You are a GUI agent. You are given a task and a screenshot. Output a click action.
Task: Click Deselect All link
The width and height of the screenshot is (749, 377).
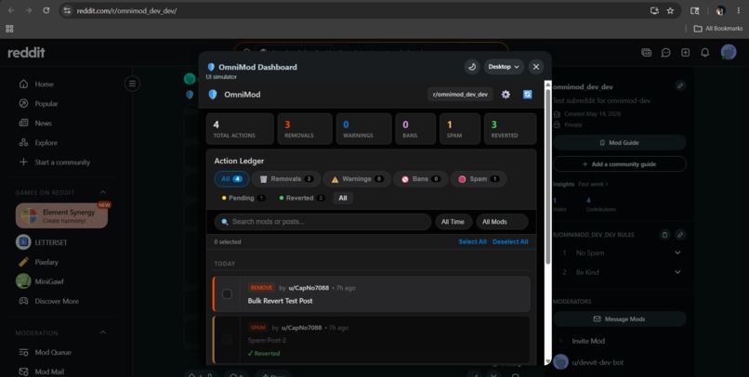[510, 242]
